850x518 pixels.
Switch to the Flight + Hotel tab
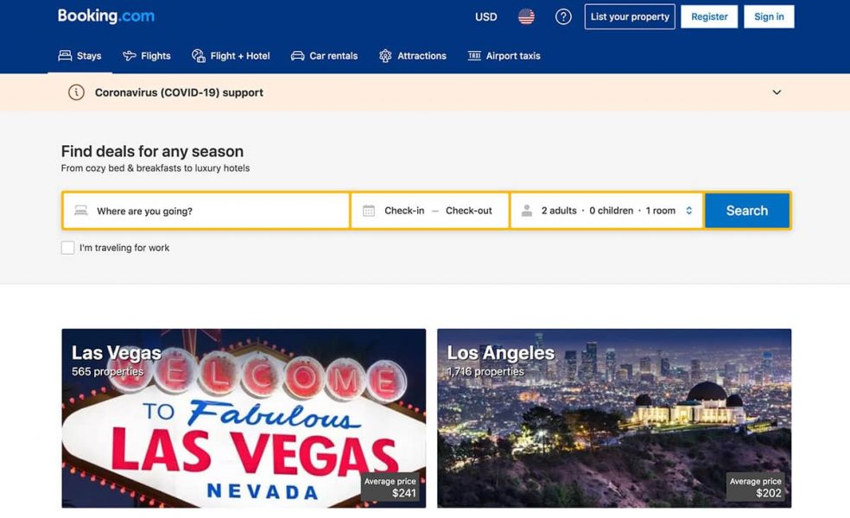click(x=231, y=56)
